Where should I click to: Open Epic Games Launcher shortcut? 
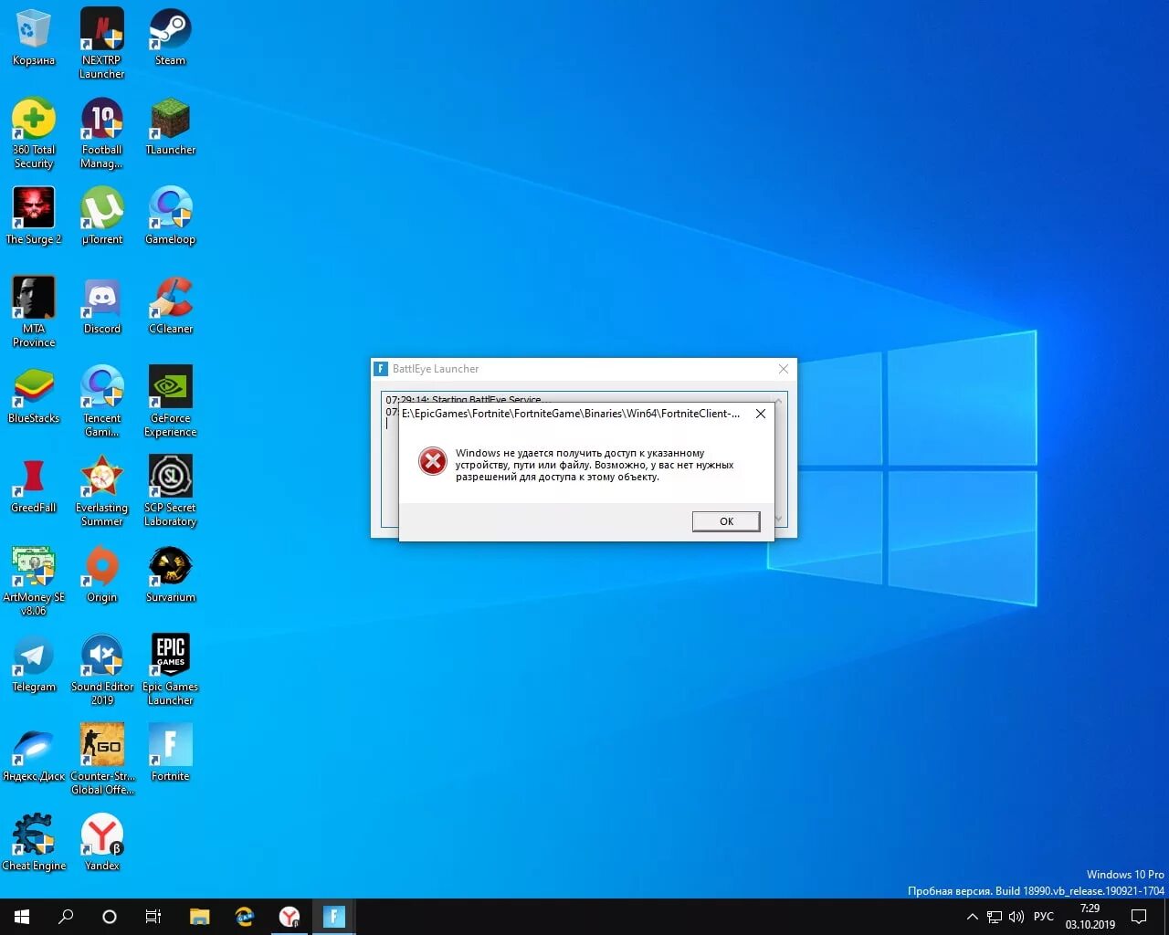point(171,669)
